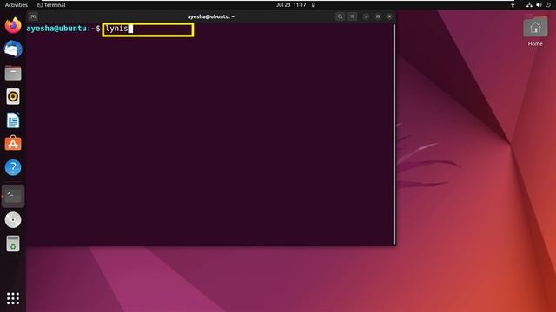Open the accessibility menu in top bar
The image size is (556, 312).
click(513, 5)
